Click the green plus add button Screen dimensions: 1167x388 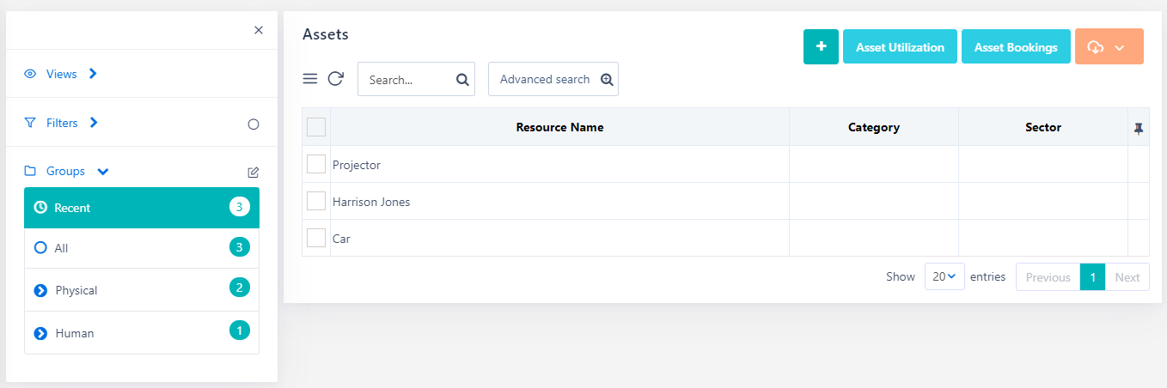pos(821,47)
